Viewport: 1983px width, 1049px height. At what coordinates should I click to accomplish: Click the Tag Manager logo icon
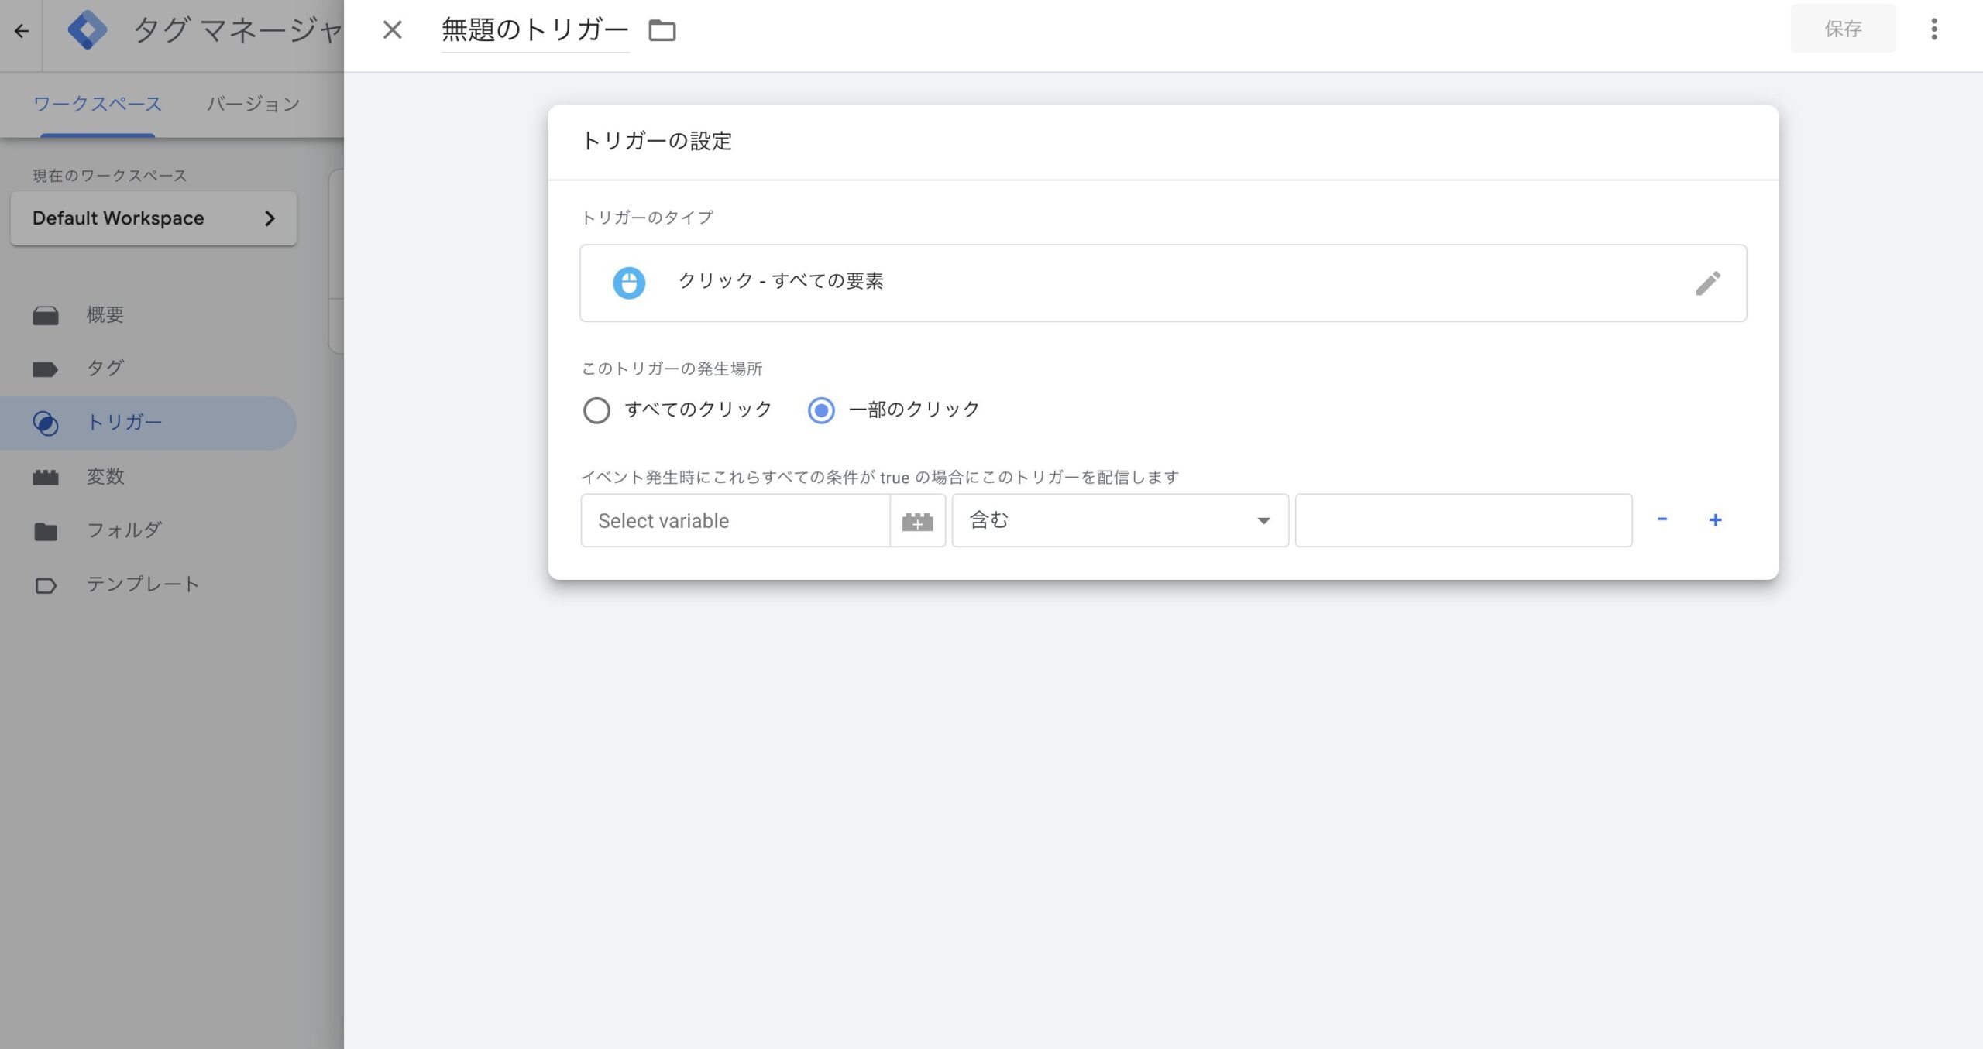(x=87, y=30)
